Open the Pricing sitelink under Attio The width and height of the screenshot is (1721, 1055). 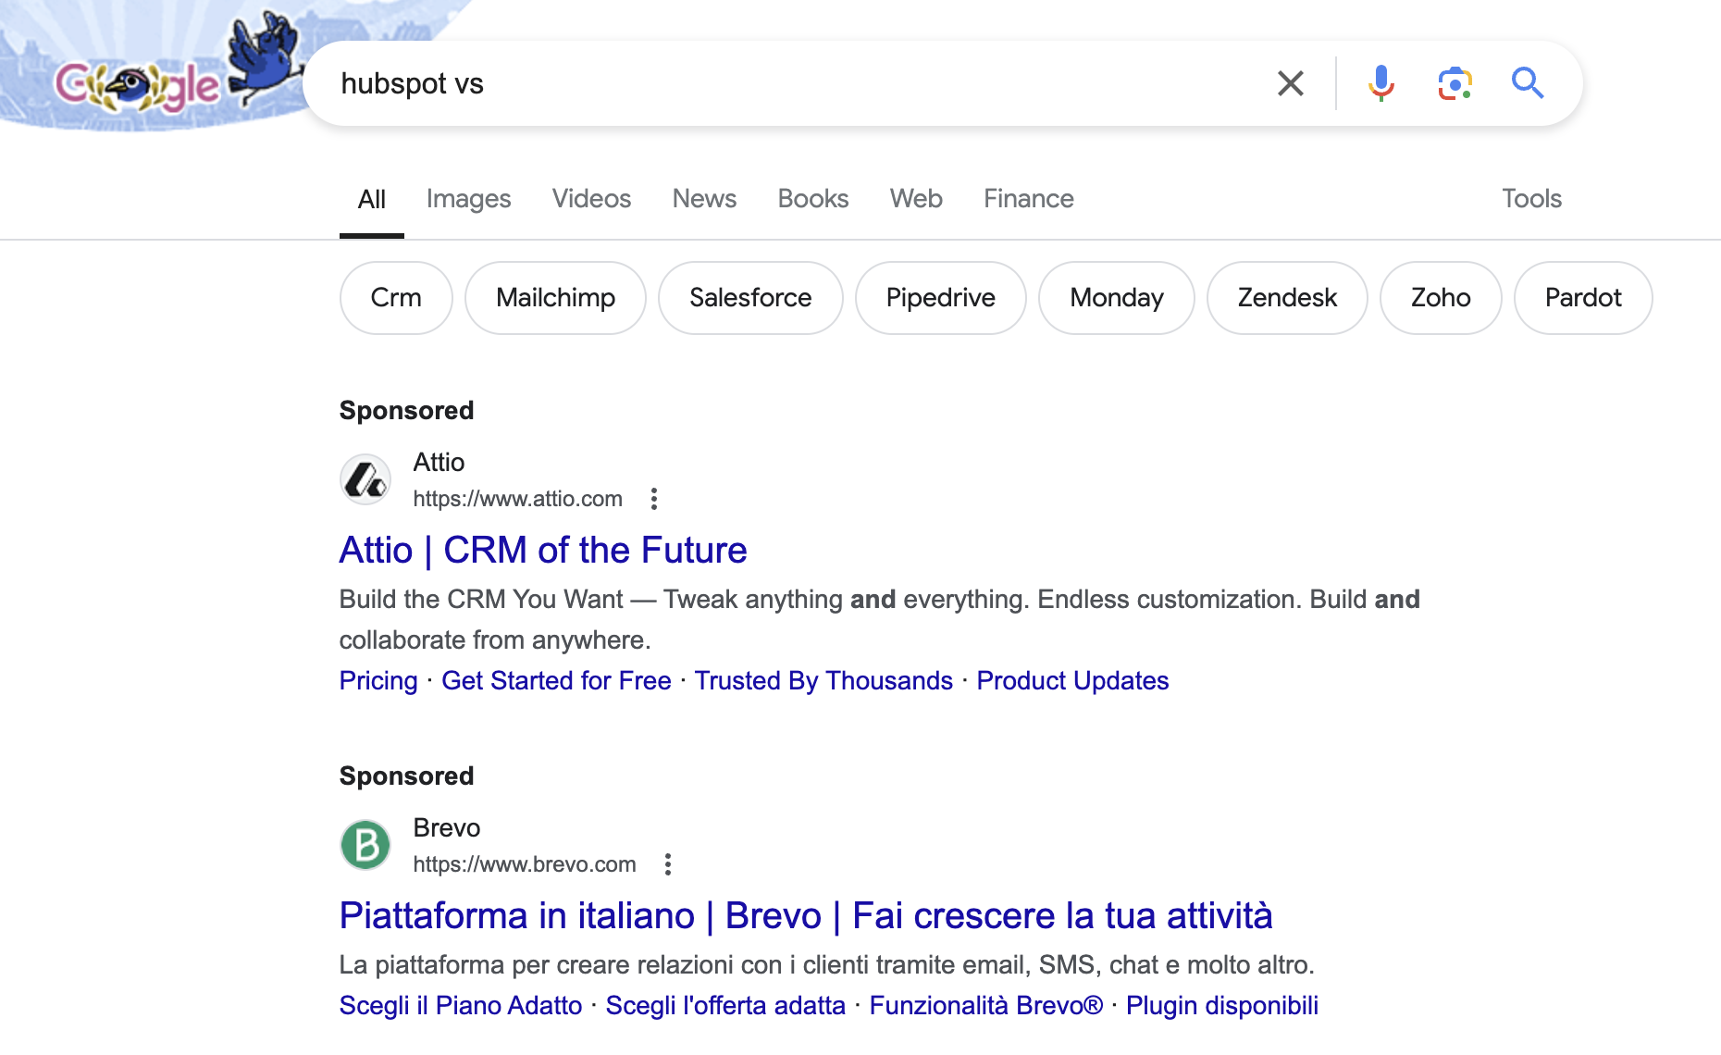click(378, 680)
